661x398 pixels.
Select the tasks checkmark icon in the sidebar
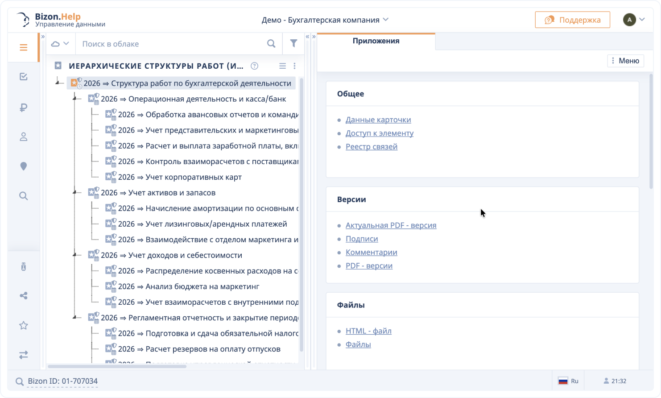point(23,76)
